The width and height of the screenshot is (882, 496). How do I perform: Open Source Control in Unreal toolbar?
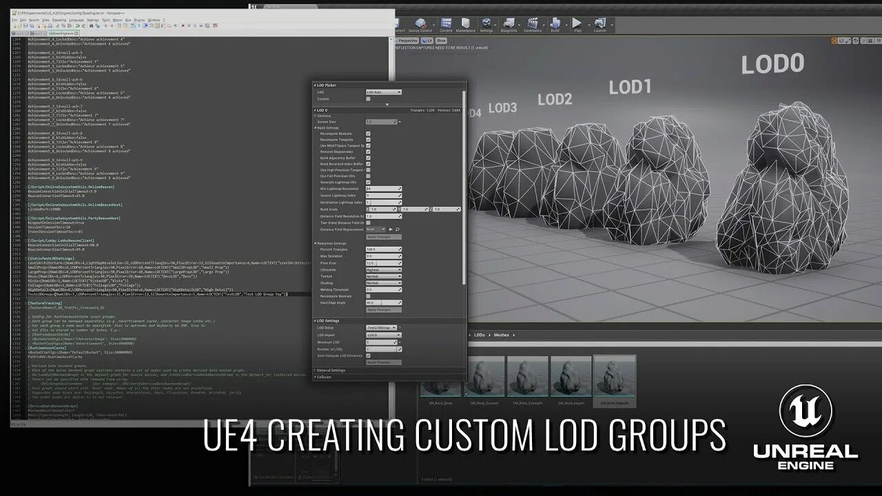[x=420, y=25]
